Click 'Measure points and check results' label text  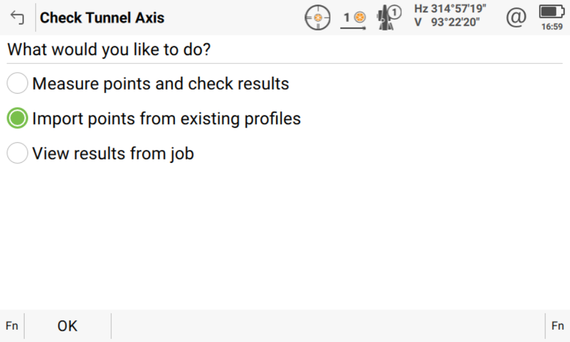click(x=160, y=84)
